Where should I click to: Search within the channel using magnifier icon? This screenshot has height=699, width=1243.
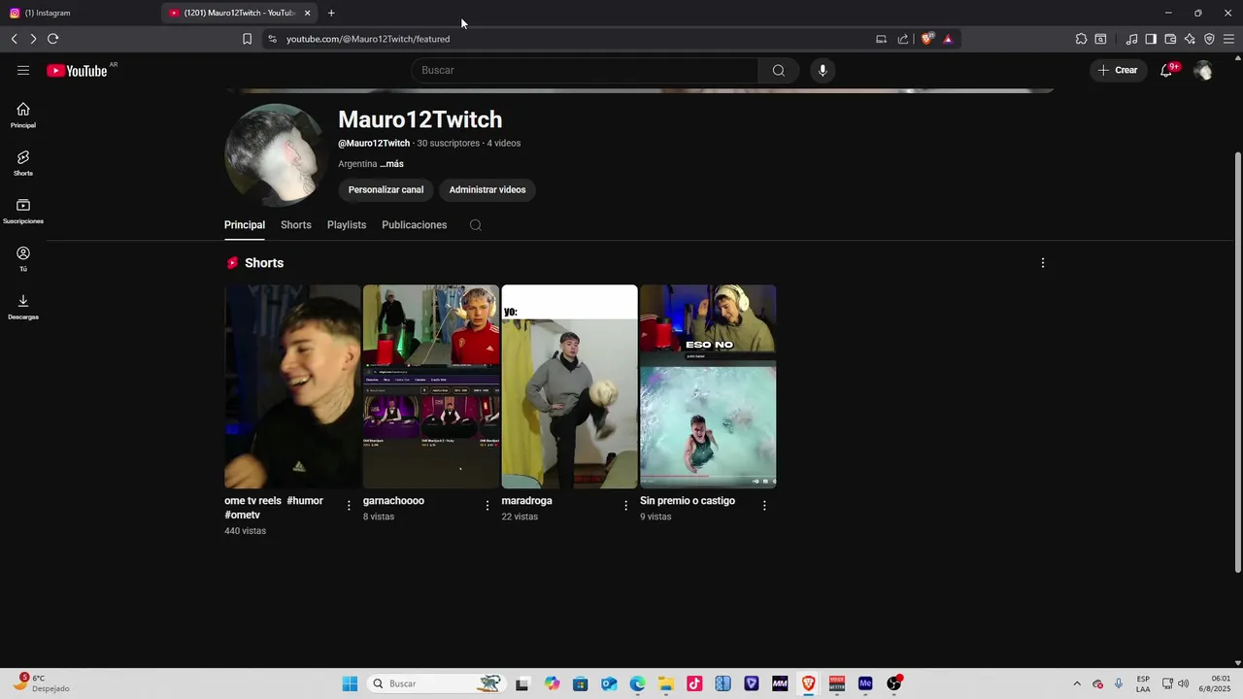click(x=475, y=225)
